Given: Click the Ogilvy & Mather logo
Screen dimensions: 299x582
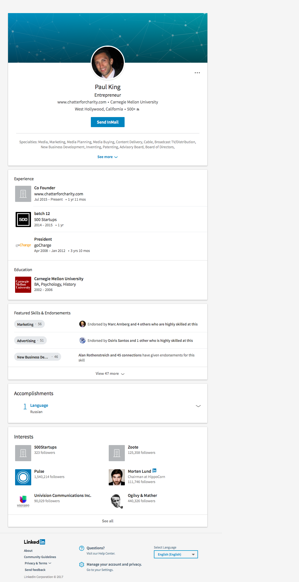Looking at the screenshot, I should coord(117,501).
